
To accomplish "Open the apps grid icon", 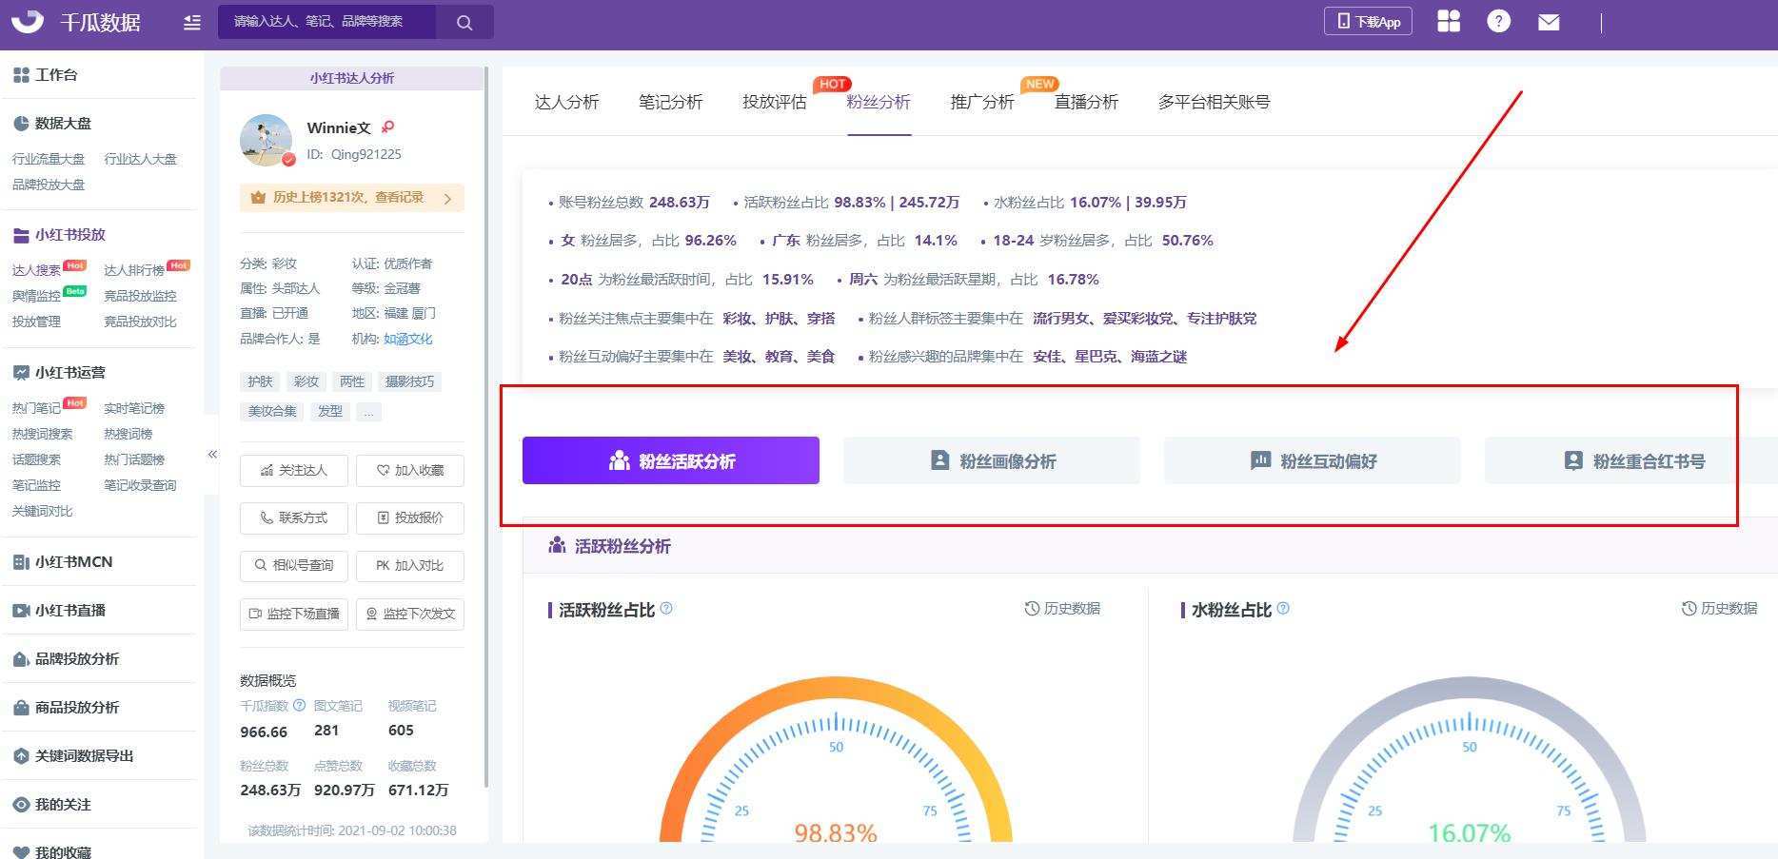I will point(1449,21).
